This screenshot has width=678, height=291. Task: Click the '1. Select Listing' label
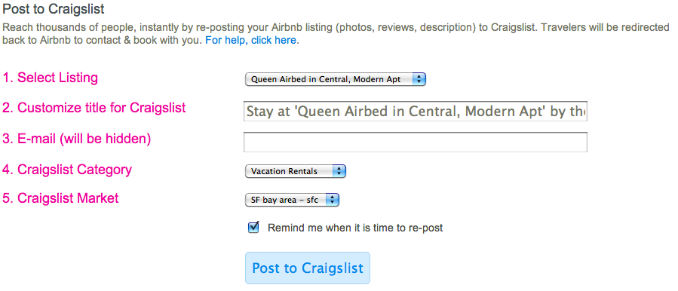[51, 78]
